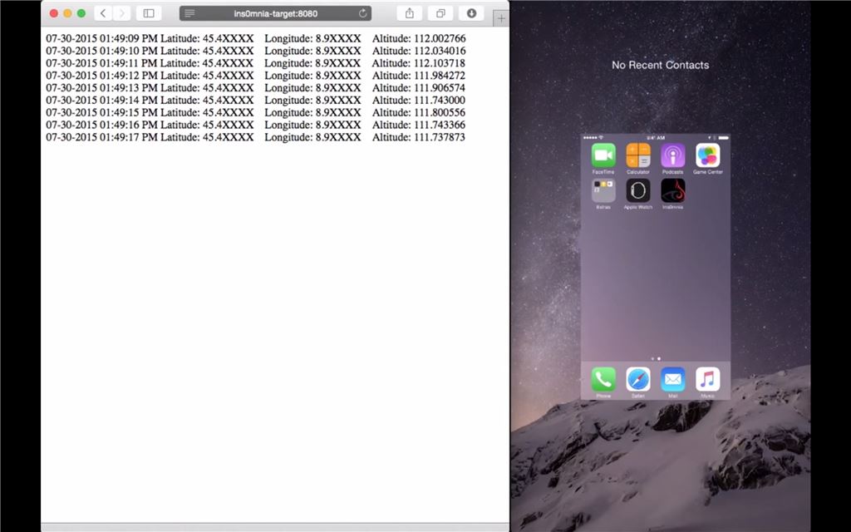Image resolution: width=851 pixels, height=532 pixels.
Task: Open the Share menu in Safari
Action: pyautogui.click(x=409, y=13)
